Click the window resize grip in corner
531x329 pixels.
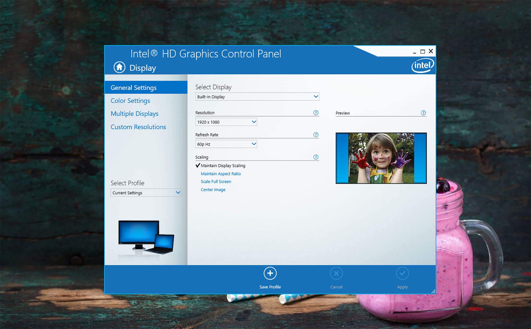(x=433, y=291)
